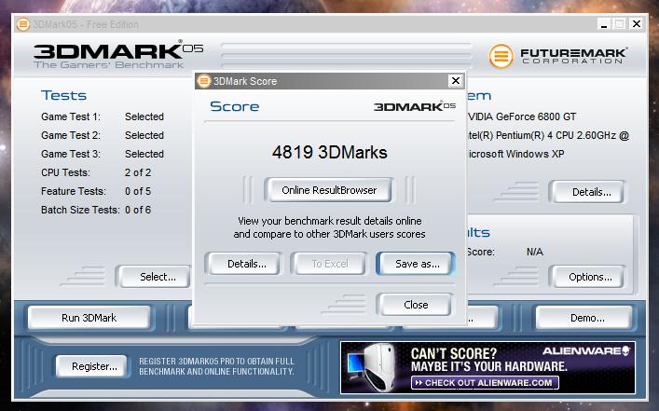
Task: Click Run 3DMark button
Action: (x=89, y=318)
